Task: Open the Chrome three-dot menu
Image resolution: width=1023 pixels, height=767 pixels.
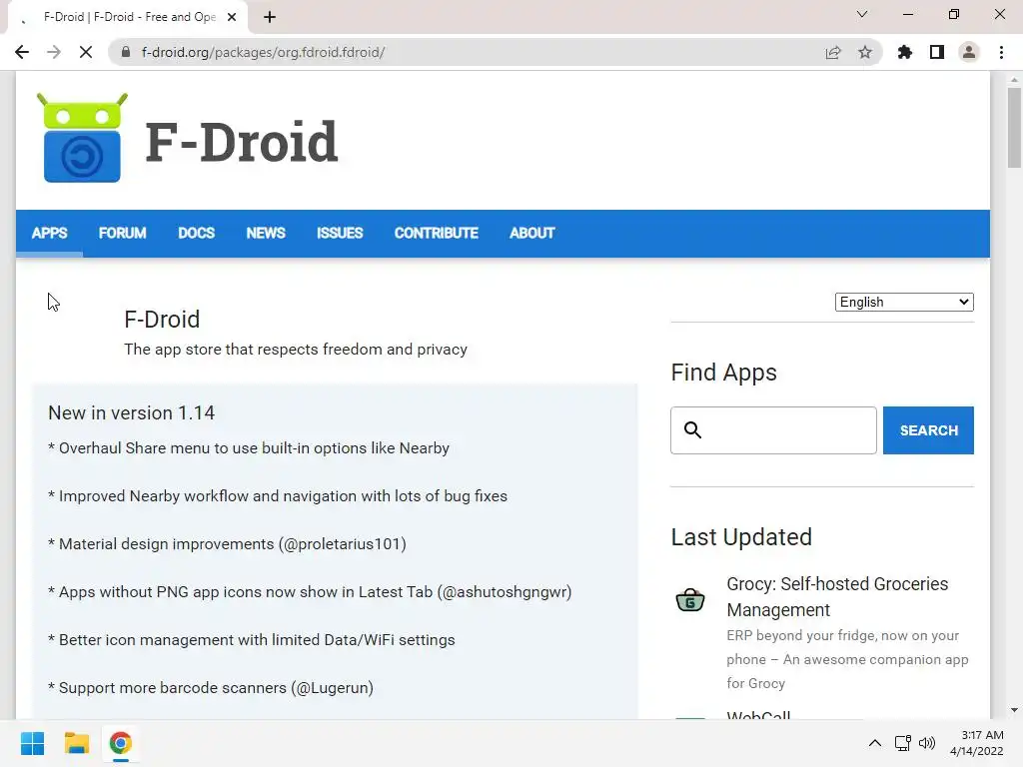Action: click(x=1001, y=52)
